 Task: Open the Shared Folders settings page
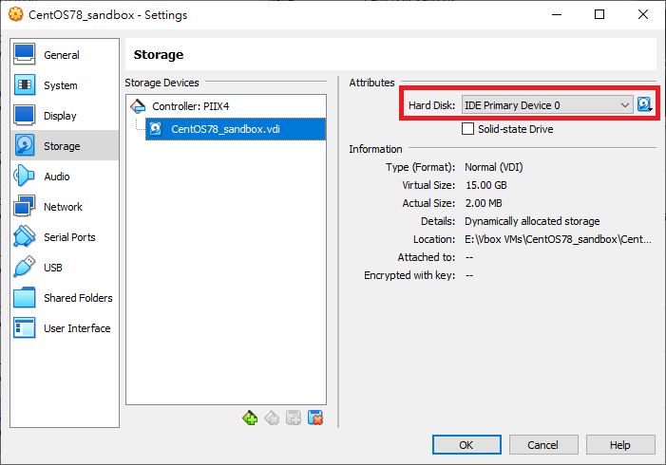[77, 298]
